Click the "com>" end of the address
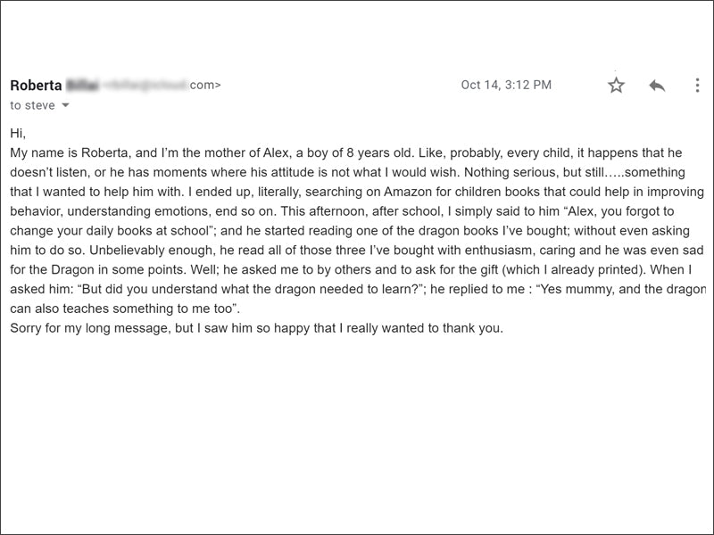This screenshot has height=535, width=714. click(205, 85)
